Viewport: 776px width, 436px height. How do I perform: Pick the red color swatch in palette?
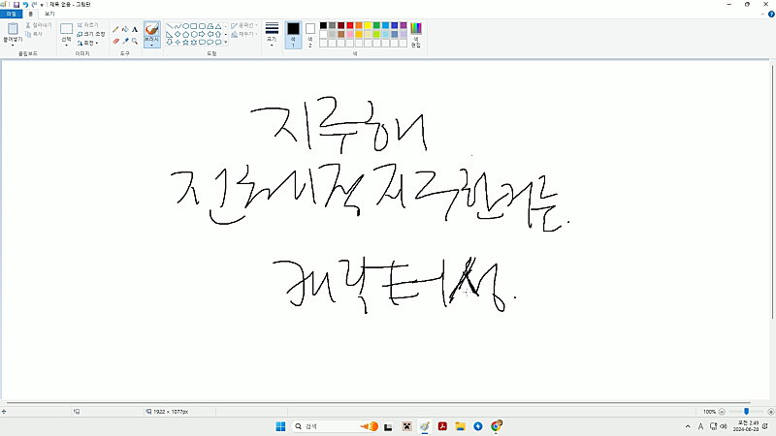[350, 25]
